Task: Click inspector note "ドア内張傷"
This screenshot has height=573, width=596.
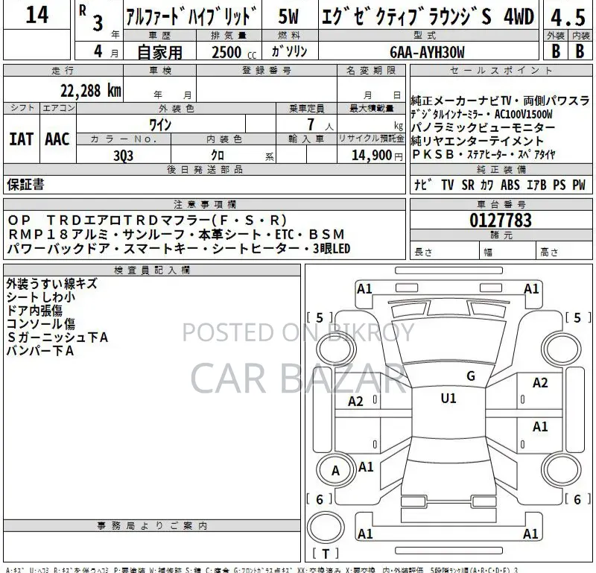Action: point(34,311)
